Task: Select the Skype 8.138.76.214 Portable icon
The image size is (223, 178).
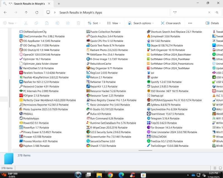Action: 148,45
